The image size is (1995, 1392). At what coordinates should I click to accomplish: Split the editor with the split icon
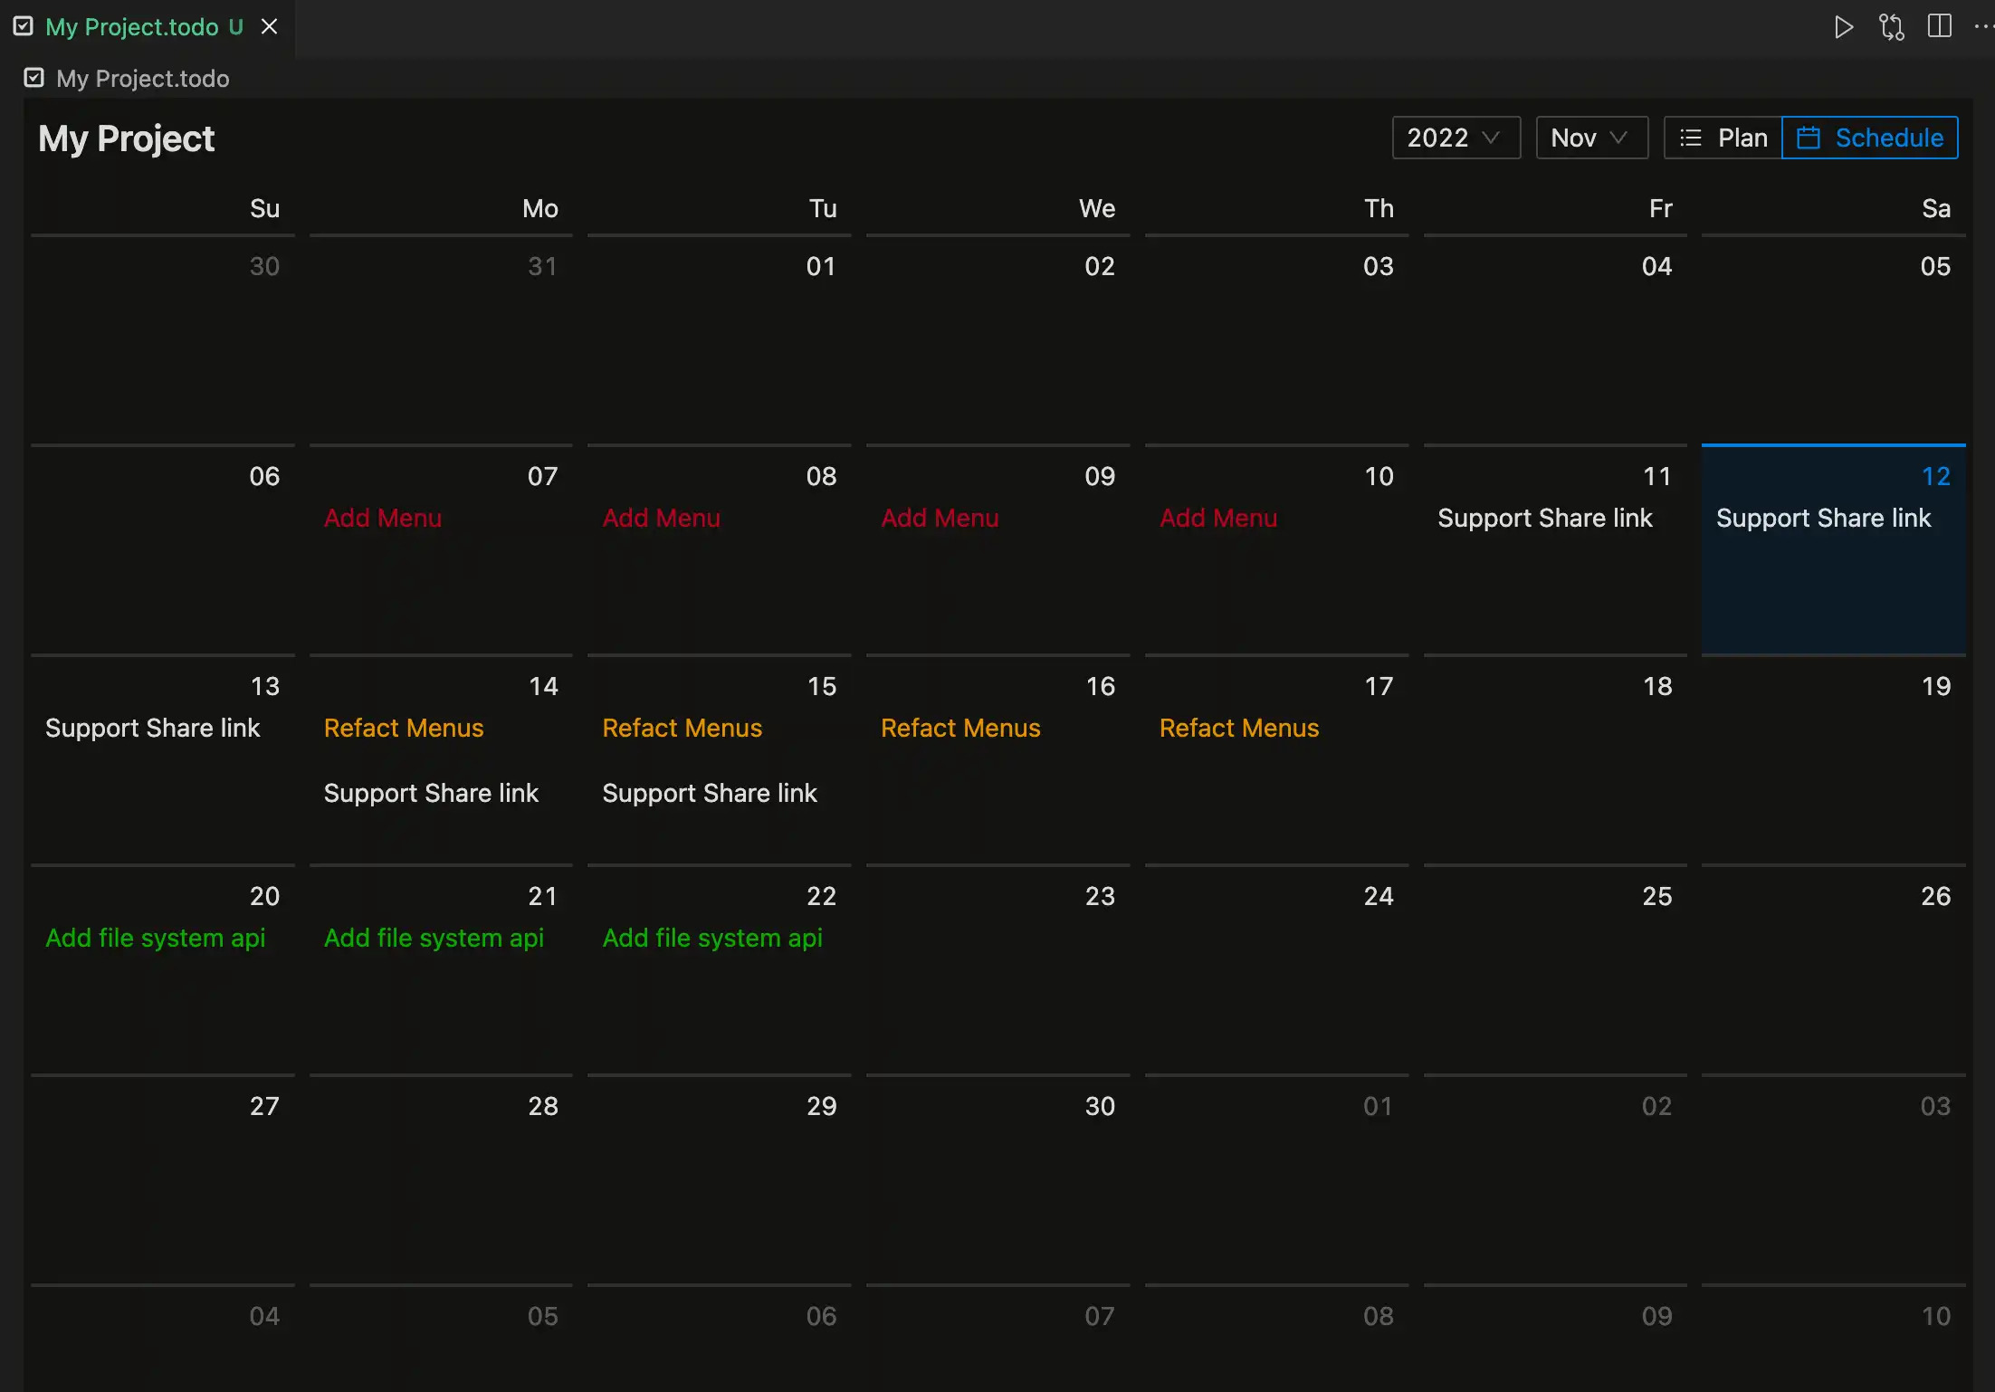1939,26
